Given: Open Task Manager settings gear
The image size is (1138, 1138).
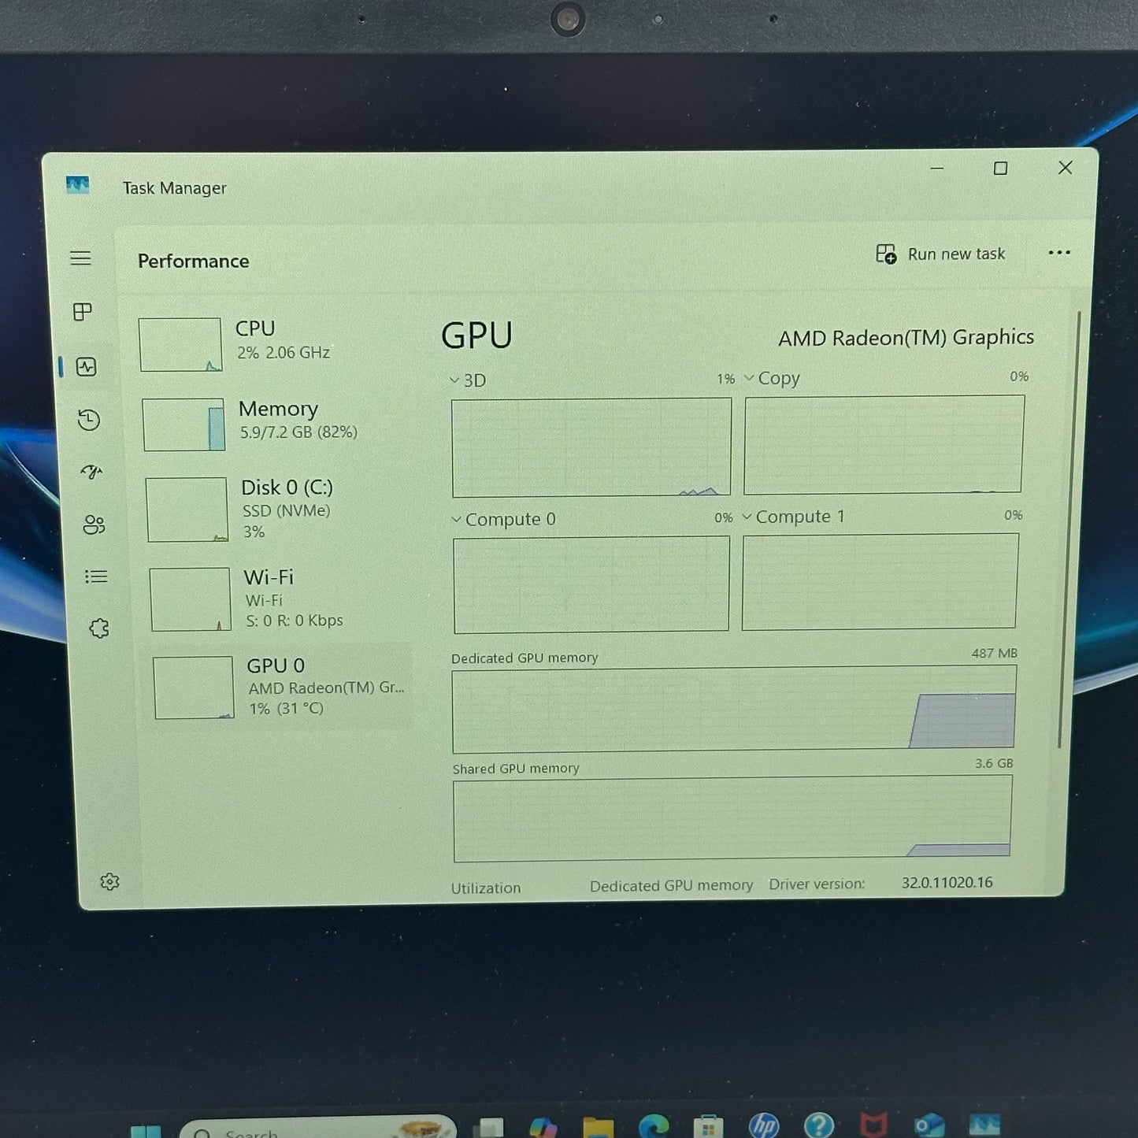Looking at the screenshot, I should click(110, 883).
